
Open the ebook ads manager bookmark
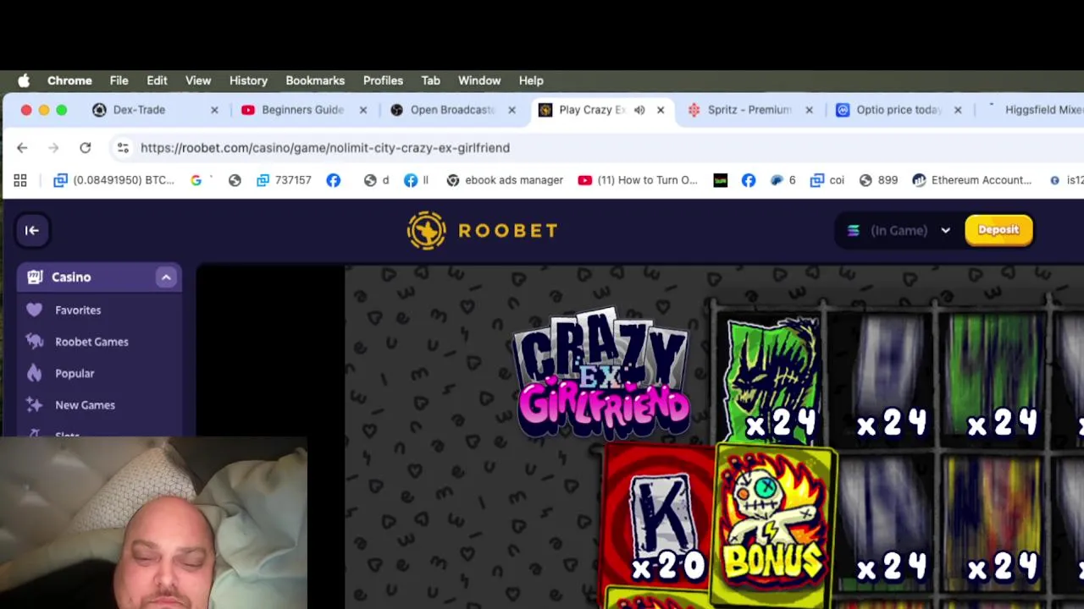click(x=505, y=180)
